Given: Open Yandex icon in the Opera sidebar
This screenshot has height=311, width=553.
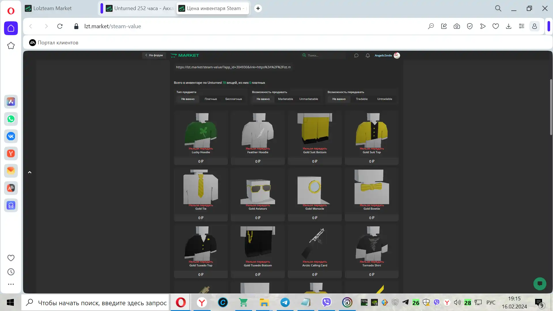Looking at the screenshot, I should pos(11,153).
